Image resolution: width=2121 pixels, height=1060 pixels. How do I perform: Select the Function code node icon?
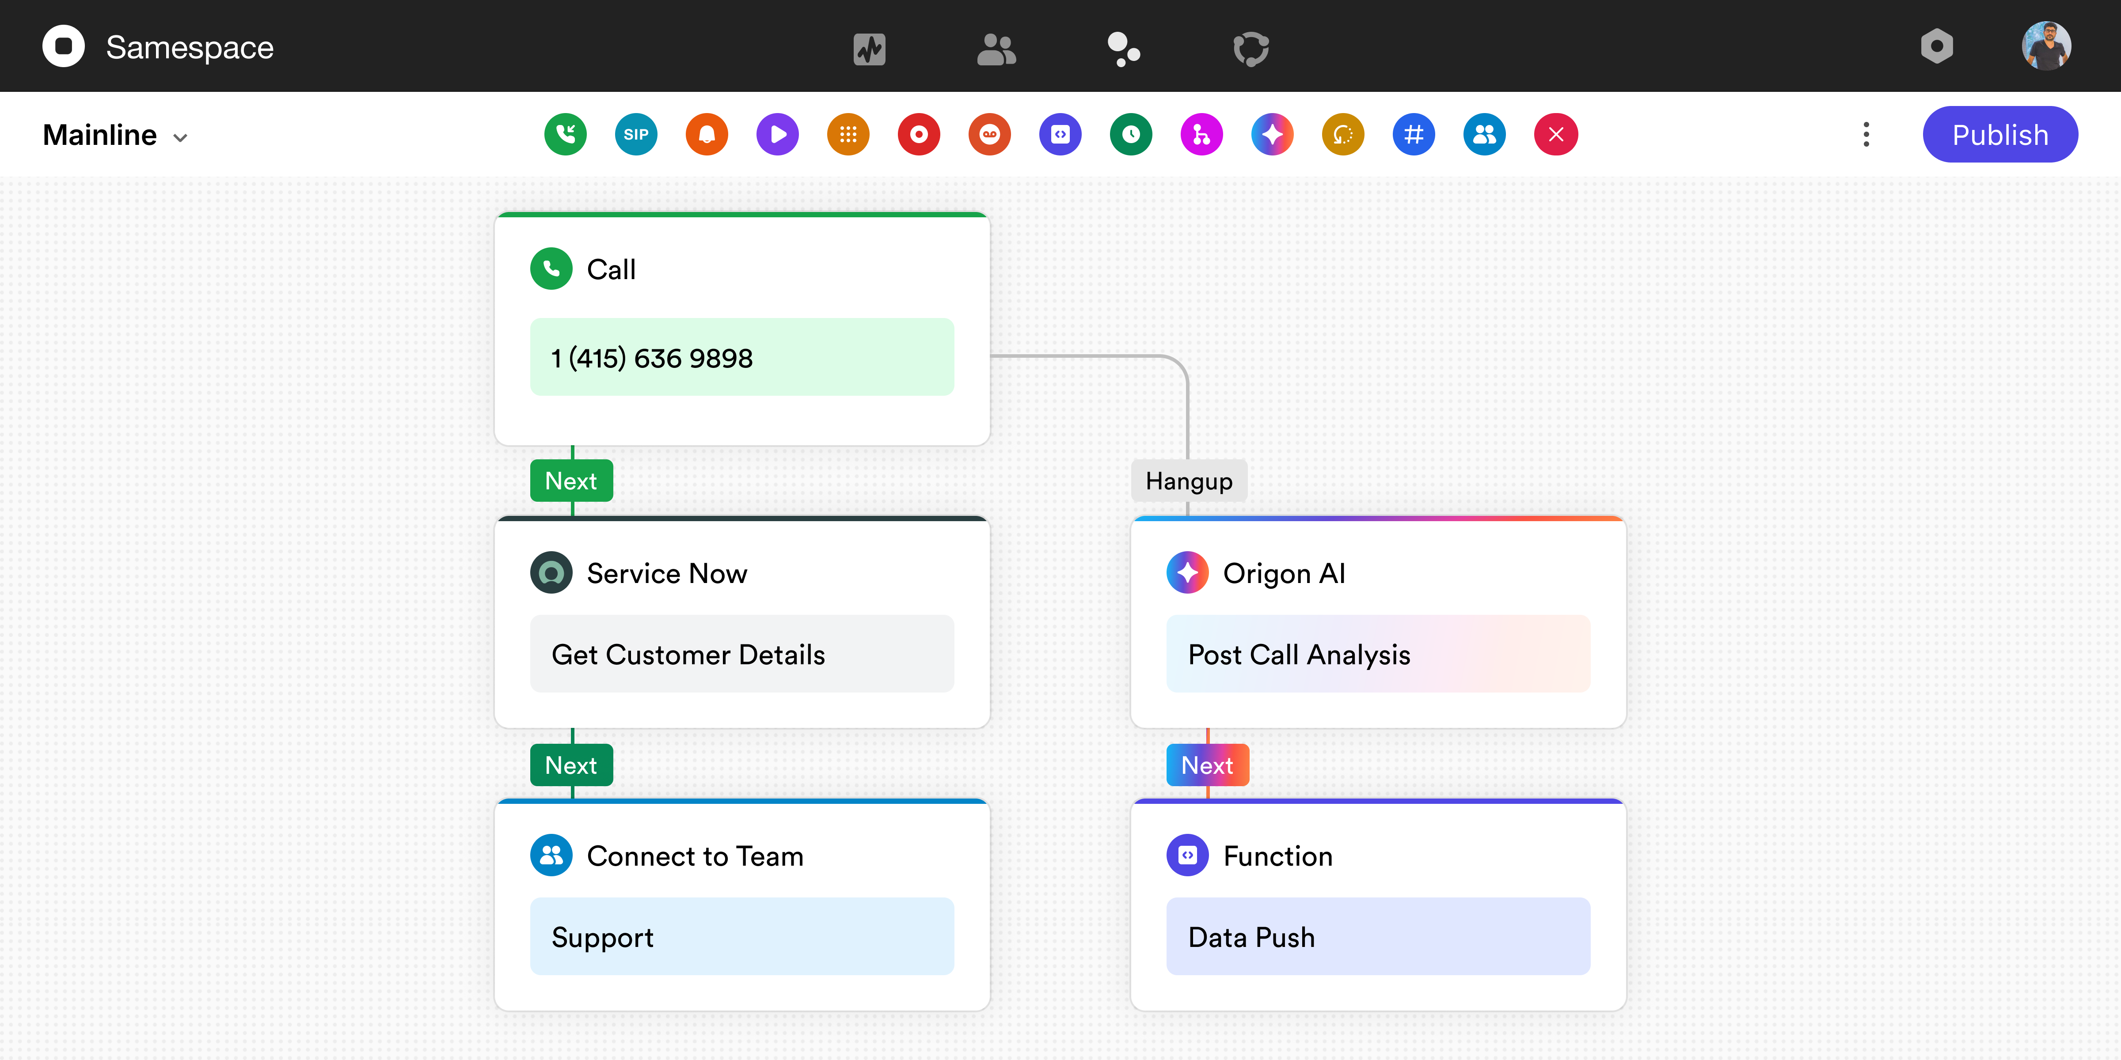[x=1060, y=134]
